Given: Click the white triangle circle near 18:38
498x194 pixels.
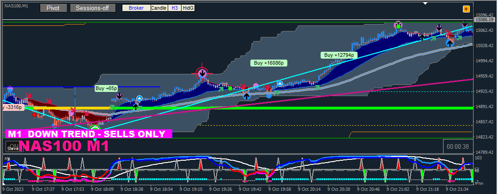Looking at the screenshot, I should 139,98.
